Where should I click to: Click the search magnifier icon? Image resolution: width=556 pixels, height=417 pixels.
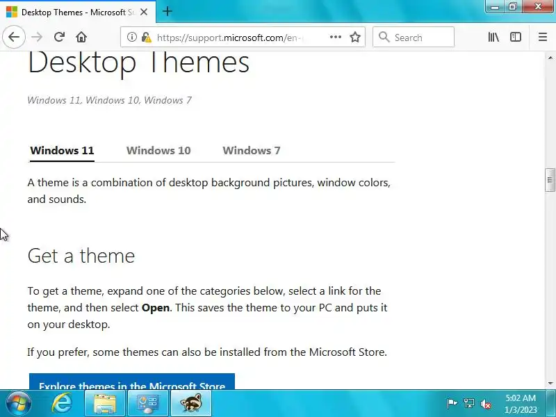(384, 37)
